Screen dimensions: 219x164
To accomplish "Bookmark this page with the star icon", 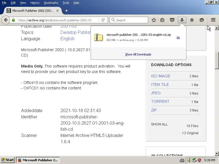I will coord(154,20).
